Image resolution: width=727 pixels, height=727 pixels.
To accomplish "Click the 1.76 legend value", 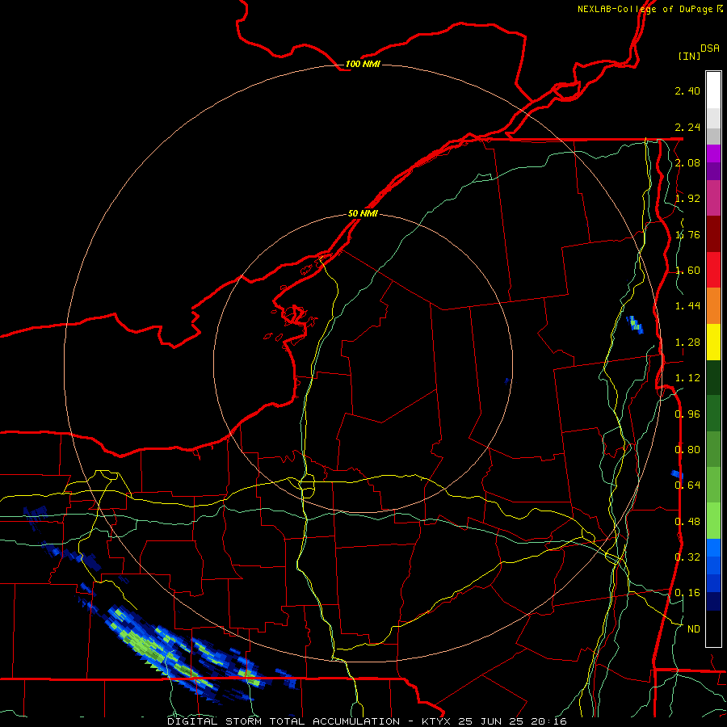I will click(687, 234).
